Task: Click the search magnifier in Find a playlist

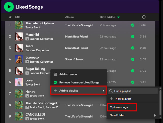Action: [x=111, y=91]
